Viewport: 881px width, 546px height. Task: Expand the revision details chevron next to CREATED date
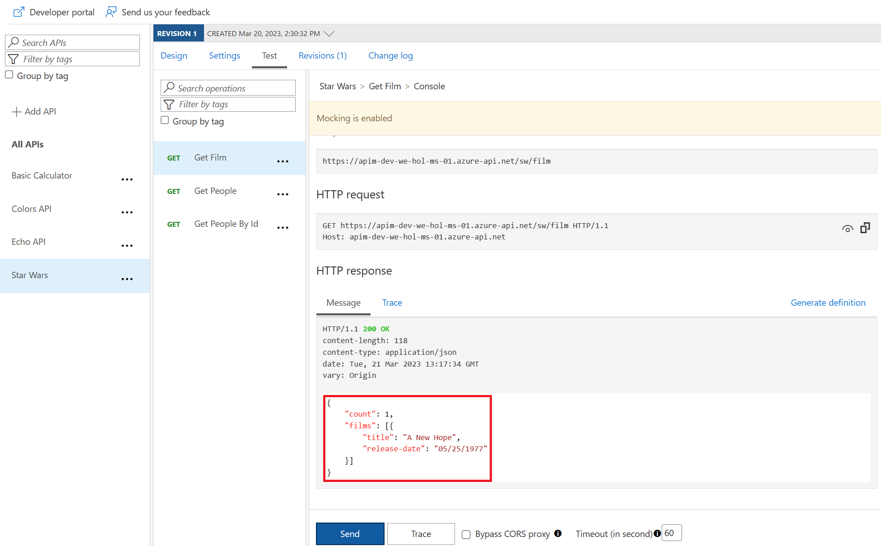point(329,33)
